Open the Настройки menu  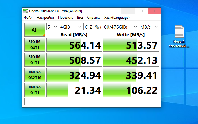pos(45,18)
